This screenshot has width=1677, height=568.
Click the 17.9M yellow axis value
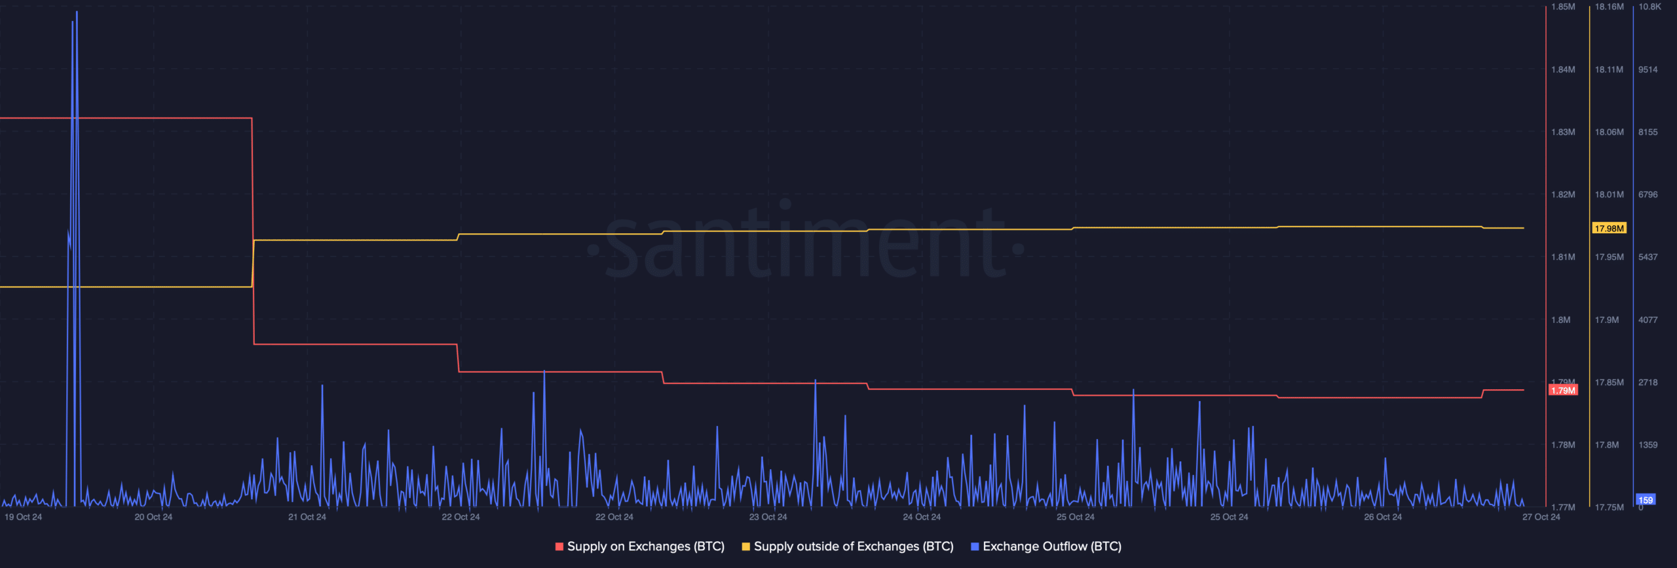coord(1606,320)
